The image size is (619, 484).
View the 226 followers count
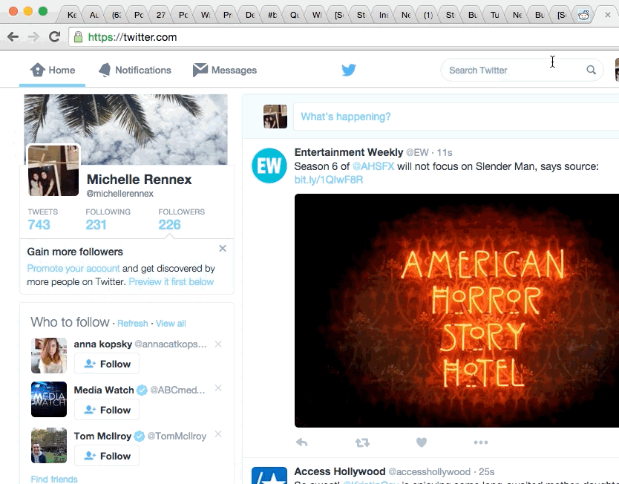click(x=170, y=224)
